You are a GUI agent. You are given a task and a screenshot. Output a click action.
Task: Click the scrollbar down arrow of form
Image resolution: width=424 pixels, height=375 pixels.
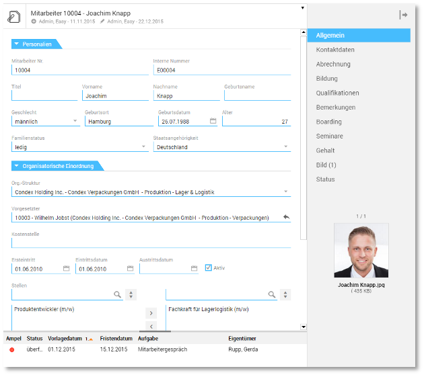click(304, 327)
